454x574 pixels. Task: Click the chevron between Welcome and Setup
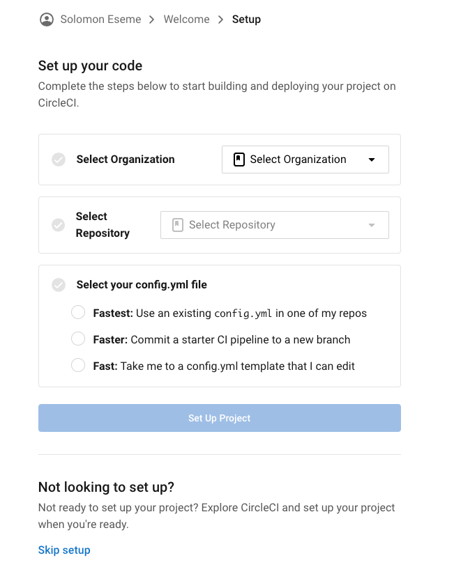pos(220,19)
